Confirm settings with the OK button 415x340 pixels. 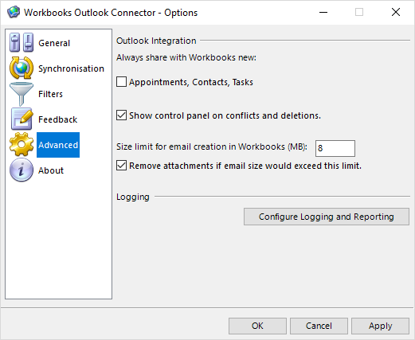point(257,326)
